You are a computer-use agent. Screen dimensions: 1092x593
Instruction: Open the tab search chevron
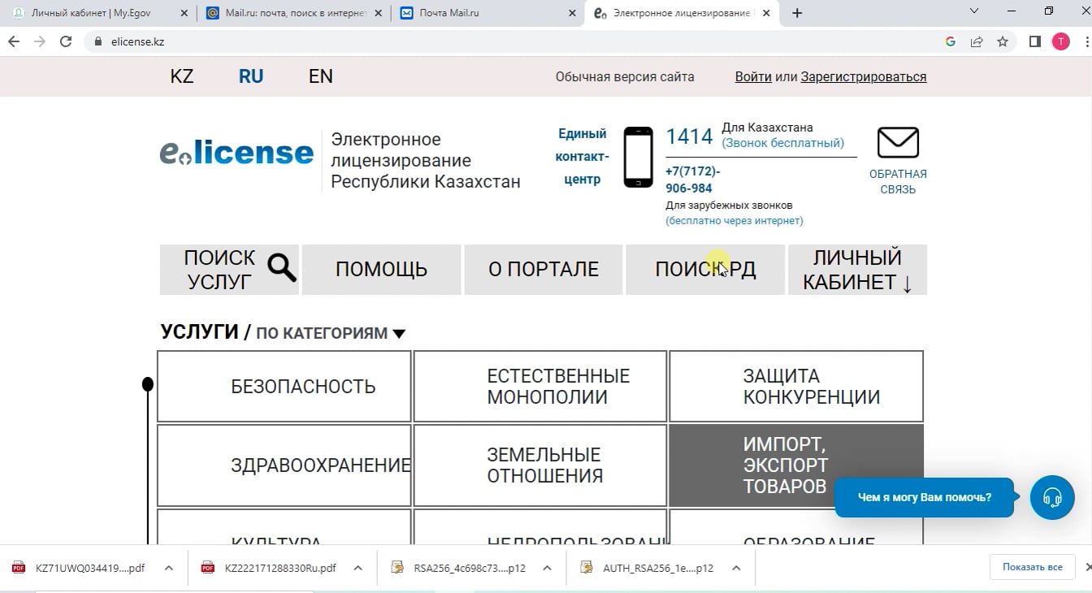tap(975, 11)
